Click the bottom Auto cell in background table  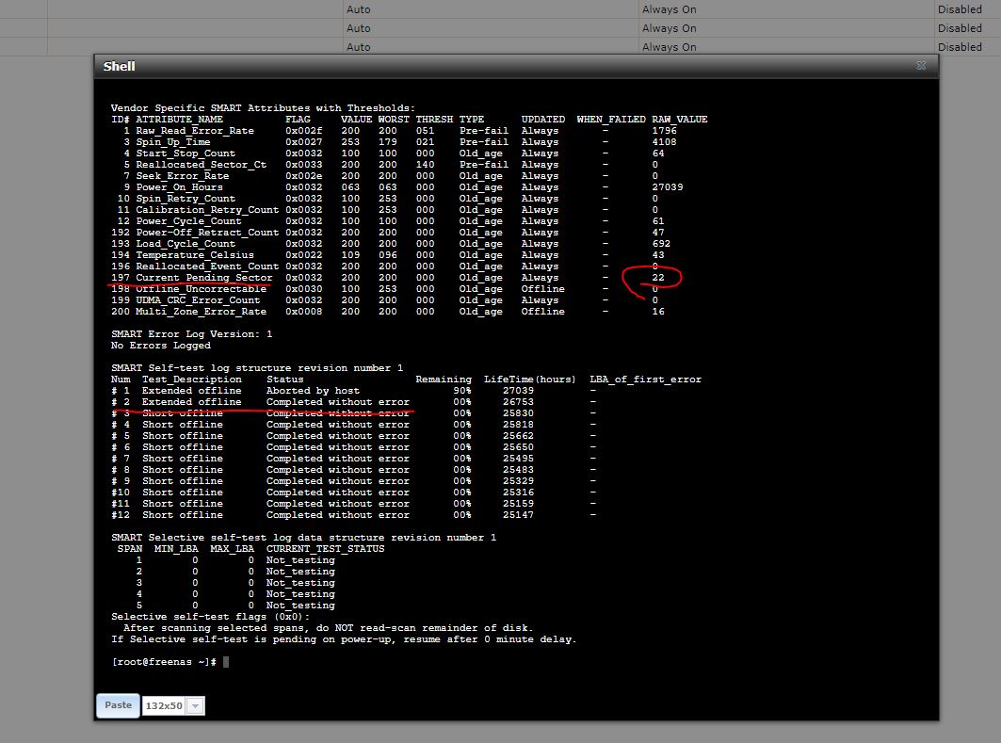tap(359, 47)
